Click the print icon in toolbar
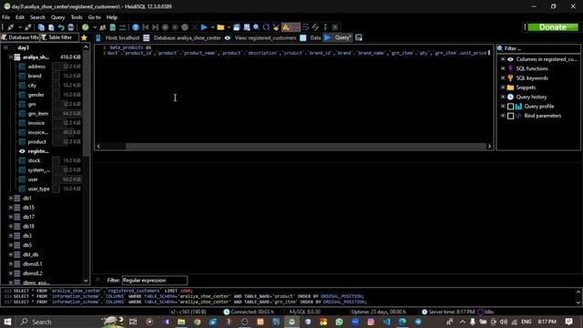The image size is (583, 328). [x=71, y=27]
